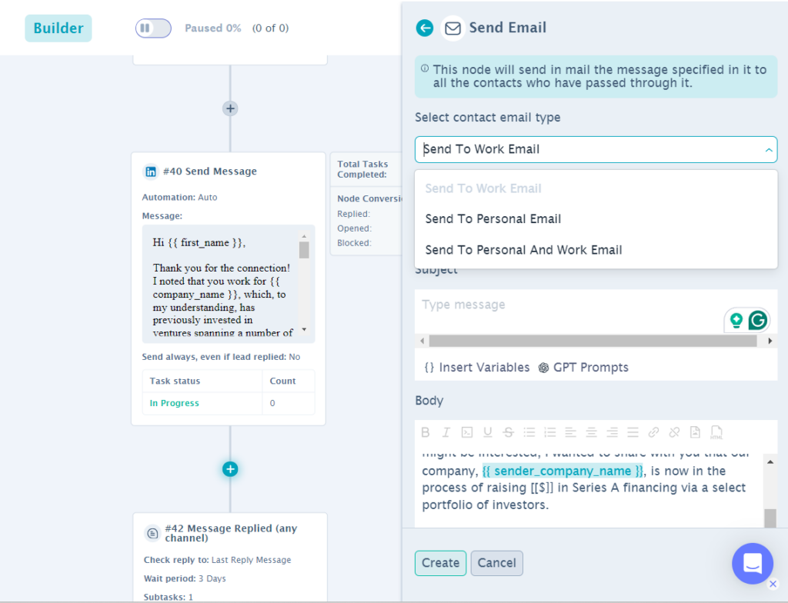Click the back arrow beside Send Email
This screenshot has height=603, width=788.
(425, 28)
